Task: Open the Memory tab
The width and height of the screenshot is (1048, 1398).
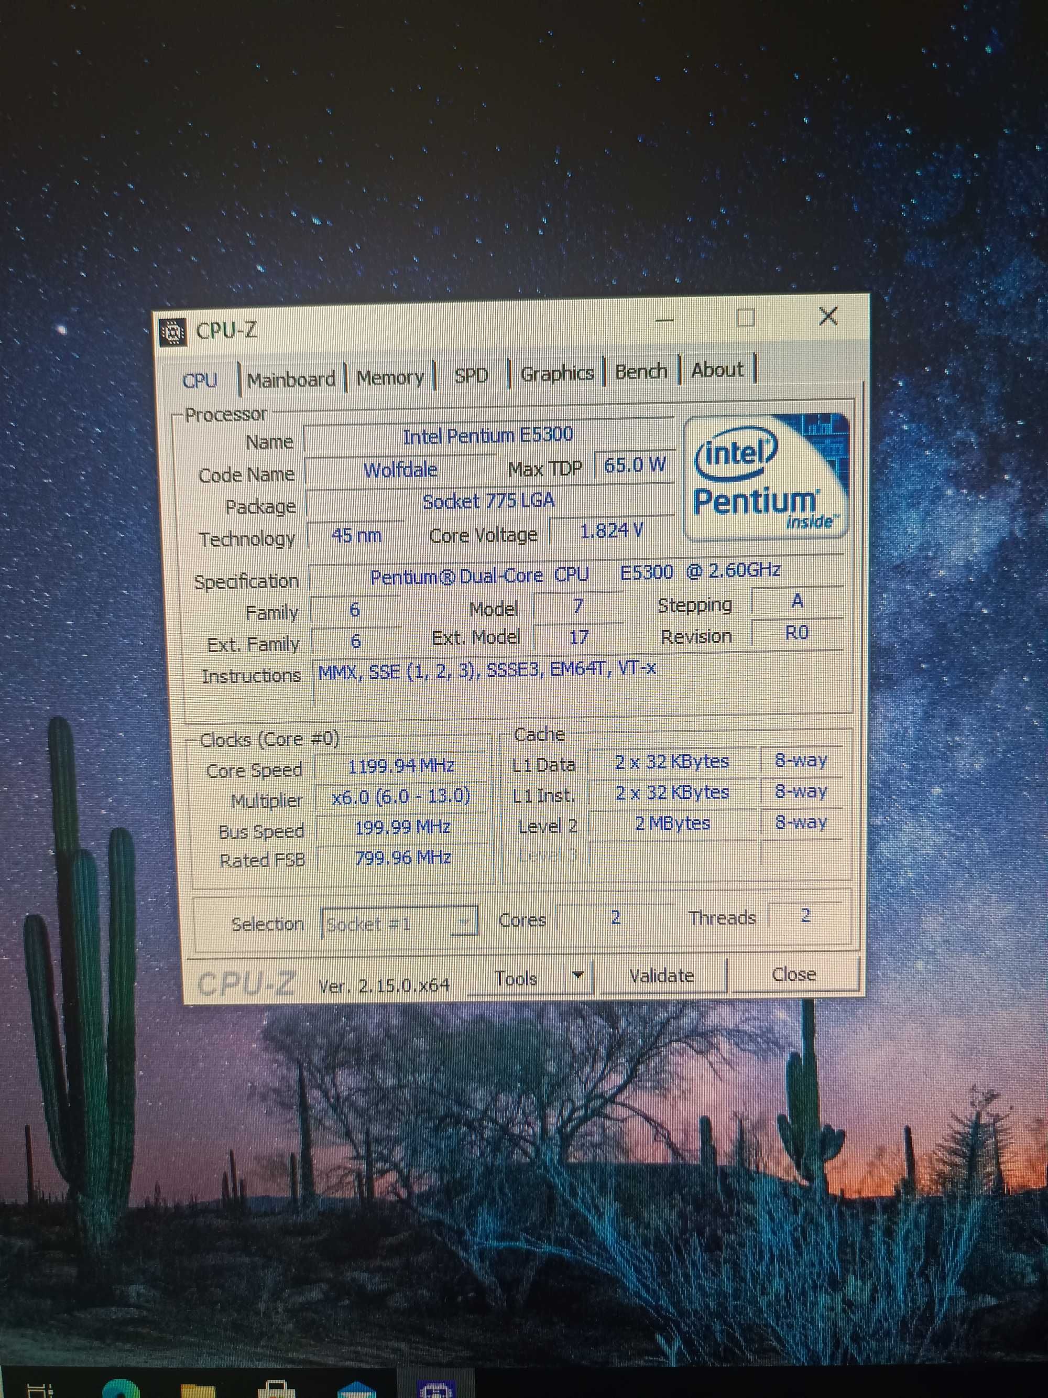Action: coord(390,377)
